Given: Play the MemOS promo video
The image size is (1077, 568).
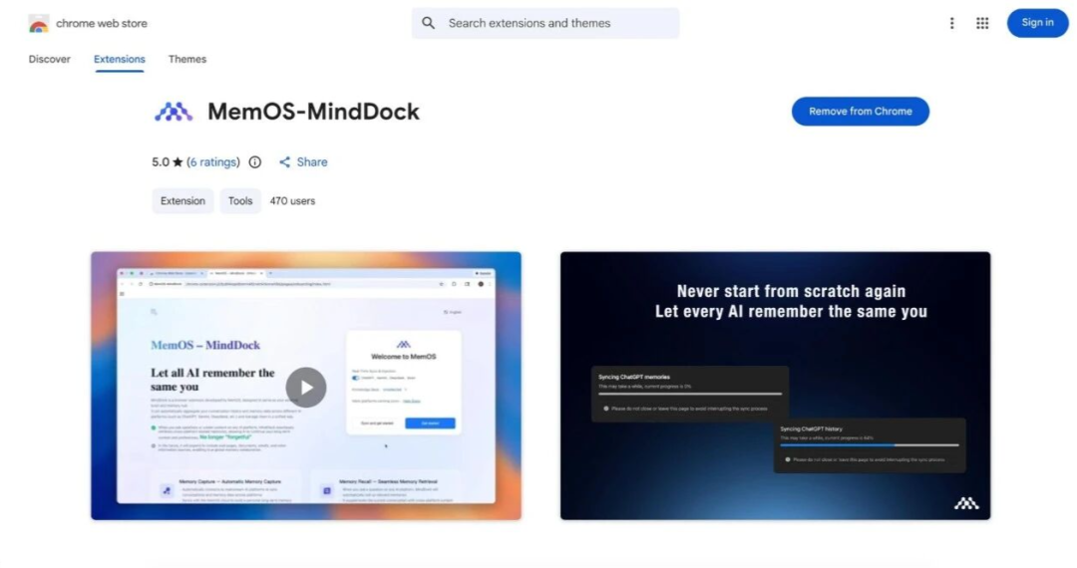Looking at the screenshot, I should tap(306, 388).
